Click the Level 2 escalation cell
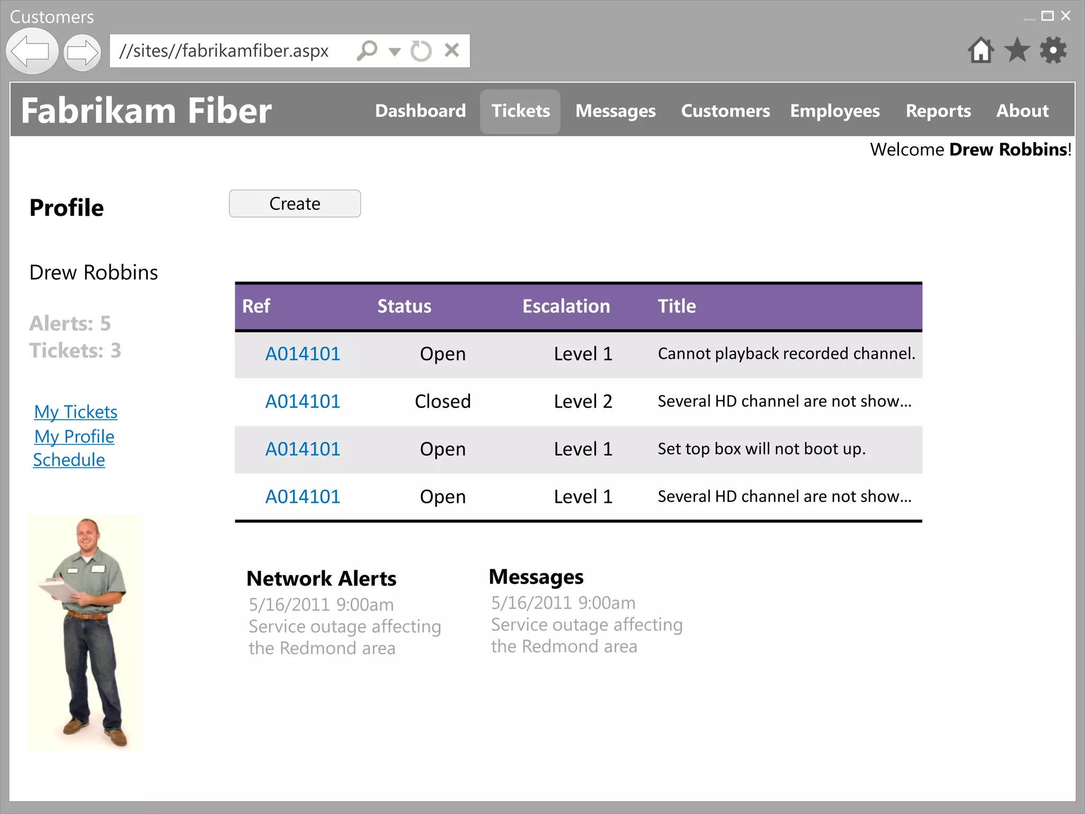 [583, 401]
